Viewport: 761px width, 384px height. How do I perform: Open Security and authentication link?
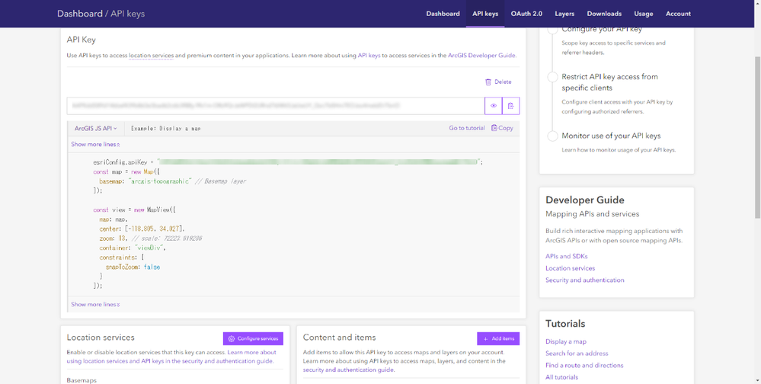pos(585,280)
